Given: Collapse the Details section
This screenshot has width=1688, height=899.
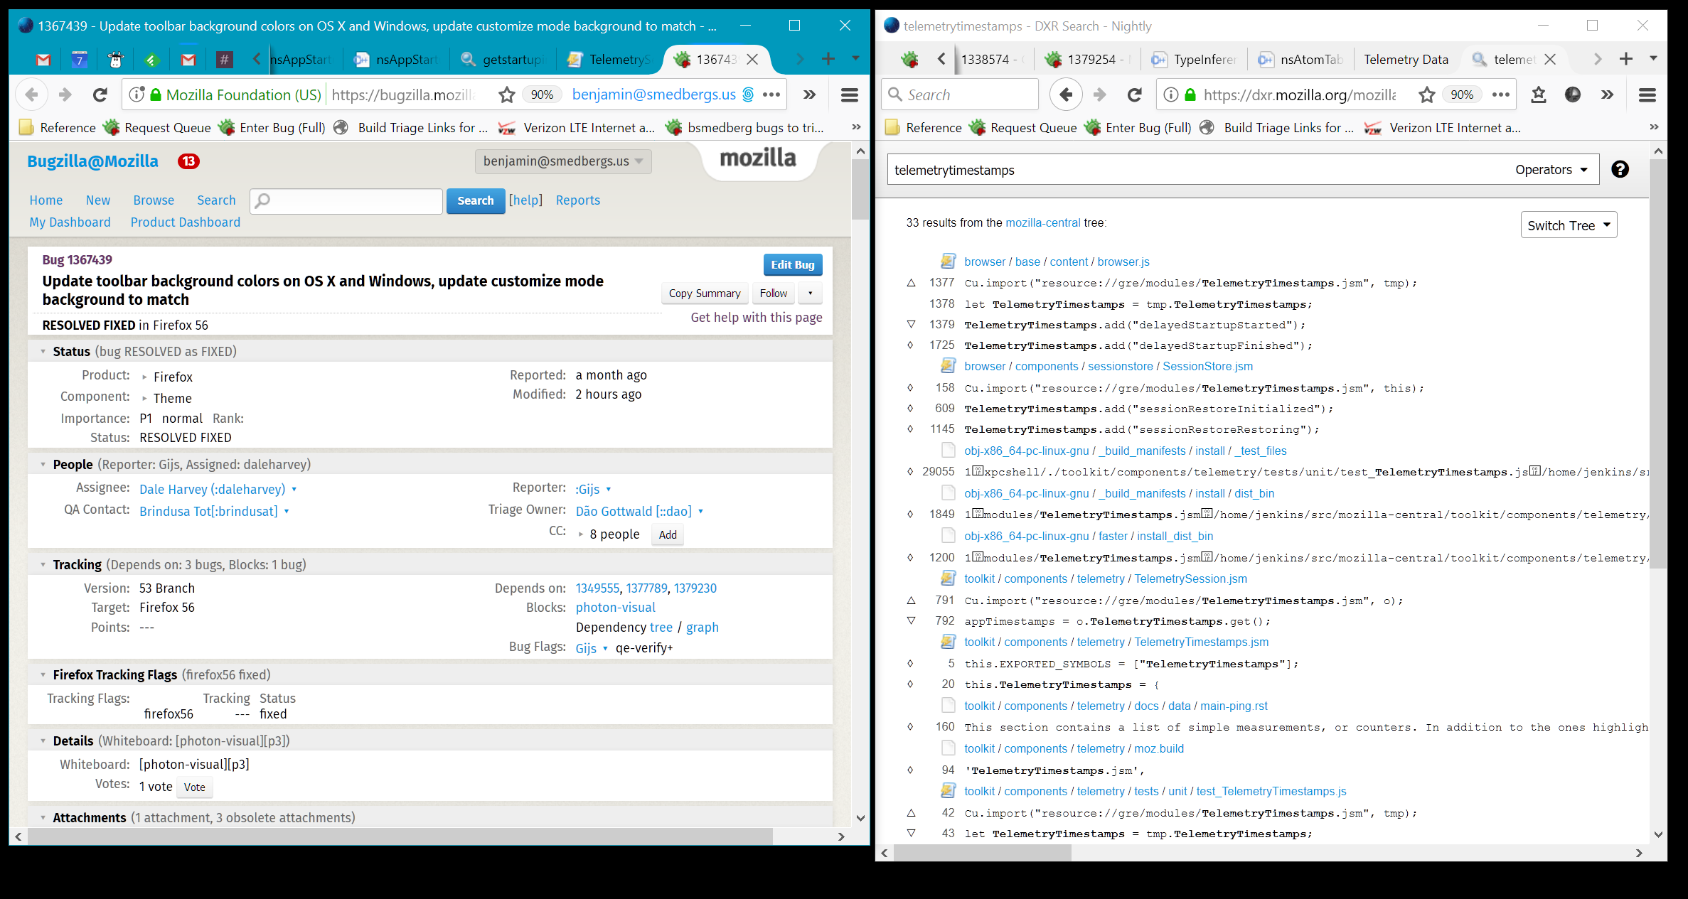Looking at the screenshot, I should pyautogui.click(x=43, y=741).
